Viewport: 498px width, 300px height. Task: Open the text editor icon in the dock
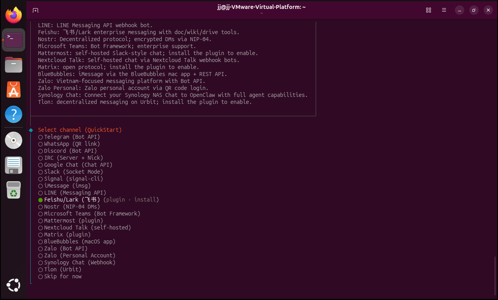(x=14, y=165)
